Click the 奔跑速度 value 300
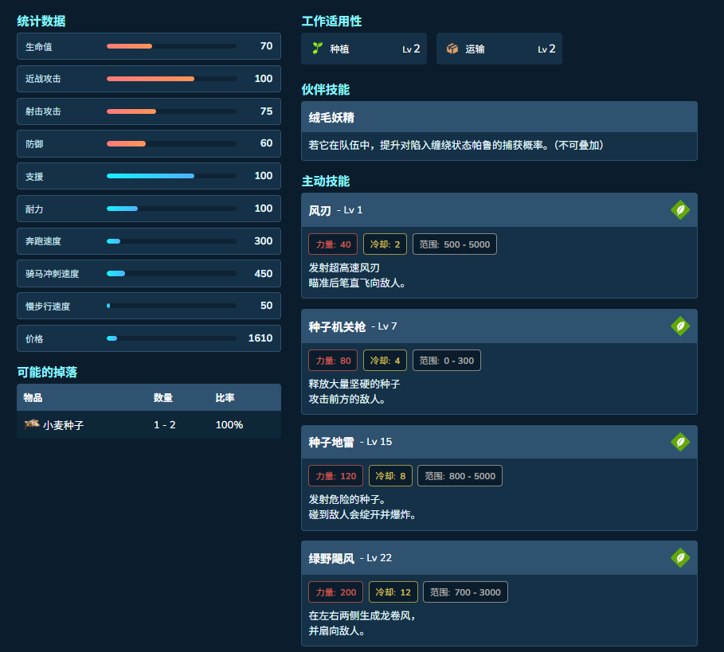The height and width of the screenshot is (652, 724). click(x=263, y=241)
